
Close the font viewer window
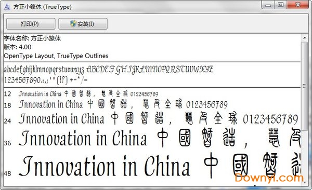tap(297, 5)
